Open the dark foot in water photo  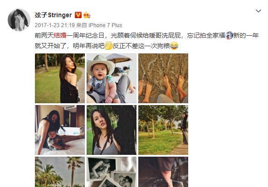[x=163, y=172]
